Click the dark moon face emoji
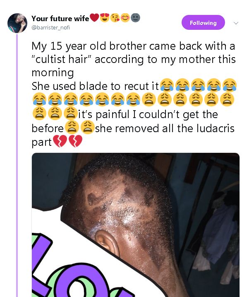The image size is (242, 297). point(135,18)
